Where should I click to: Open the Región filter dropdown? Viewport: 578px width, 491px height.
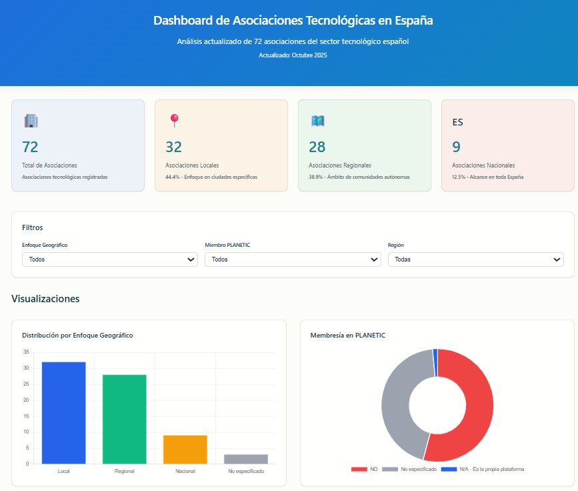tap(475, 260)
